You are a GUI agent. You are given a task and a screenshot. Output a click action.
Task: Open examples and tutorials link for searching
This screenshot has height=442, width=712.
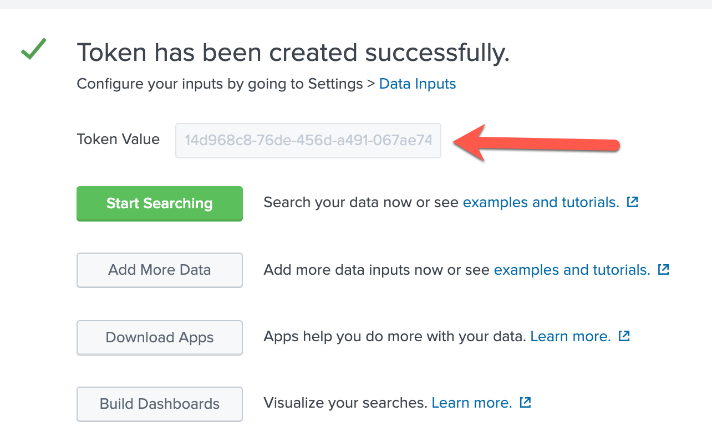pos(541,202)
